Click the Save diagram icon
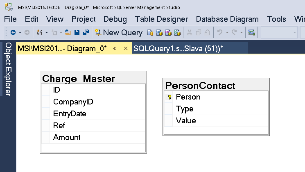 pyautogui.click(x=77, y=32)
